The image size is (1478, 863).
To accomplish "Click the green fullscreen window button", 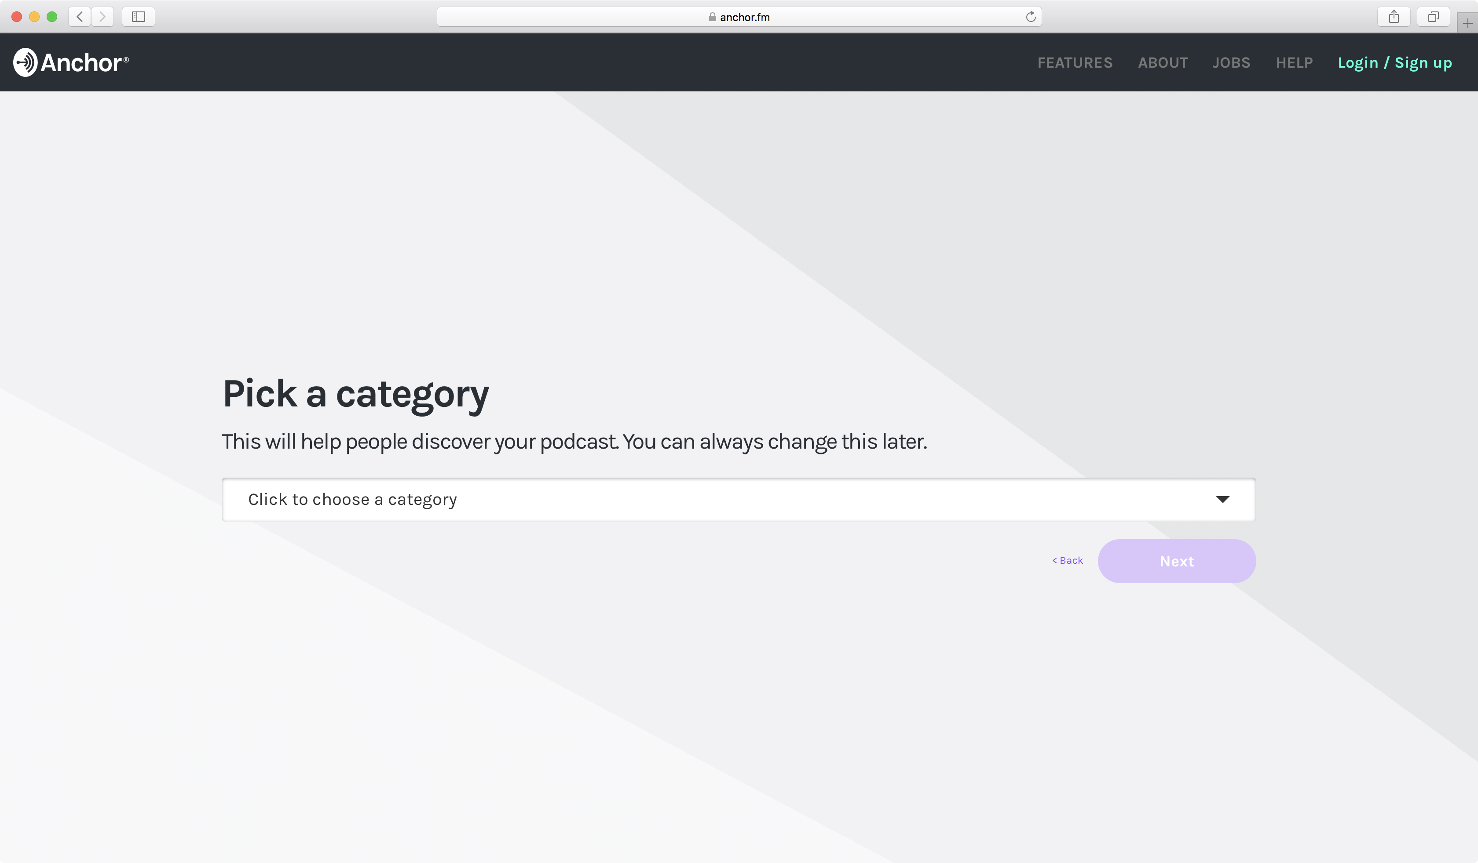I will pyautogui.click(x=51, y=17).
